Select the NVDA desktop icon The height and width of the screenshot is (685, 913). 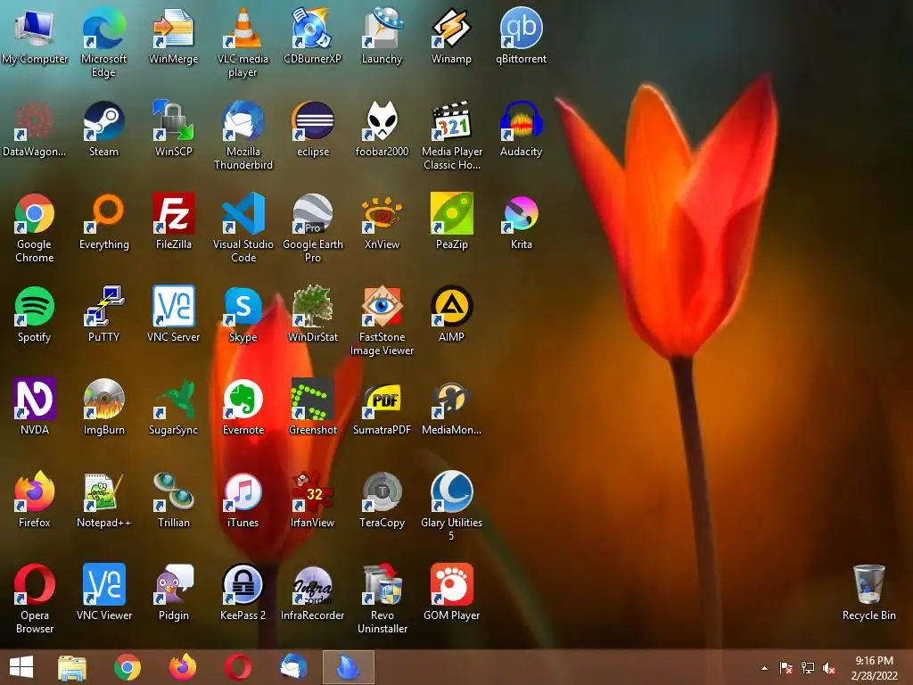(x=35, y=399)
